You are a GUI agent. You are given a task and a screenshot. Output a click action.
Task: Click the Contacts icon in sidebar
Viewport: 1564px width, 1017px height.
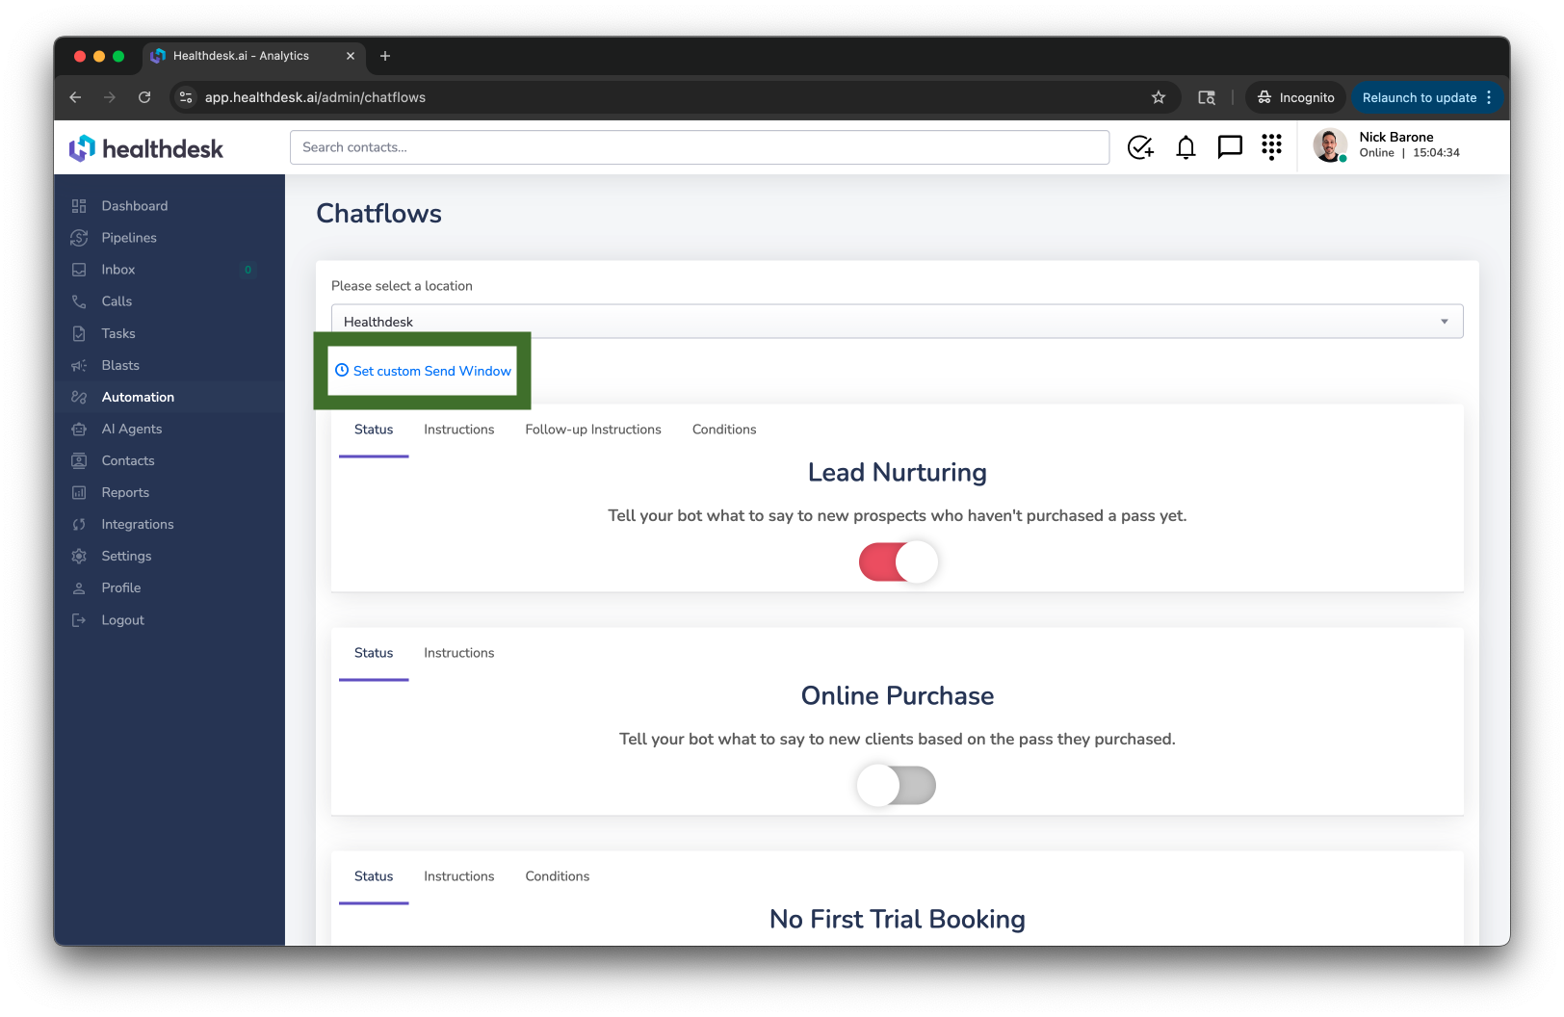click(x=79, y=460)
